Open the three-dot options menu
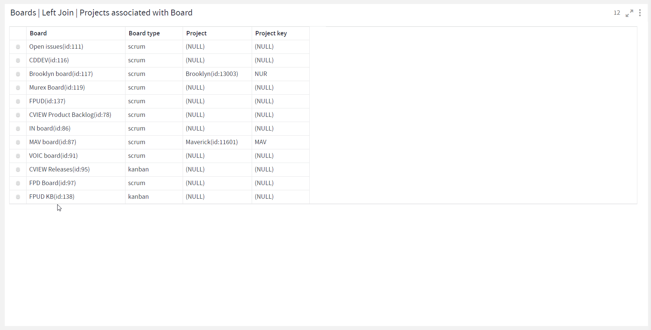Viewport: 651px width, 330px height. point(640,13)
